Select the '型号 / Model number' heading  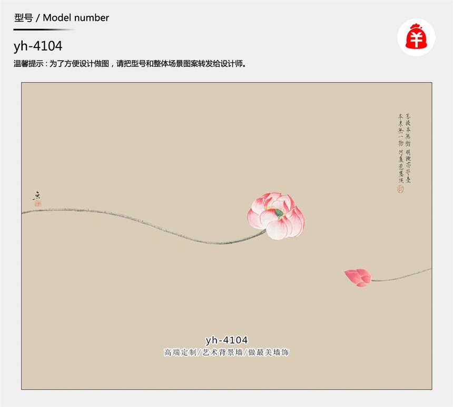[62, 17]
